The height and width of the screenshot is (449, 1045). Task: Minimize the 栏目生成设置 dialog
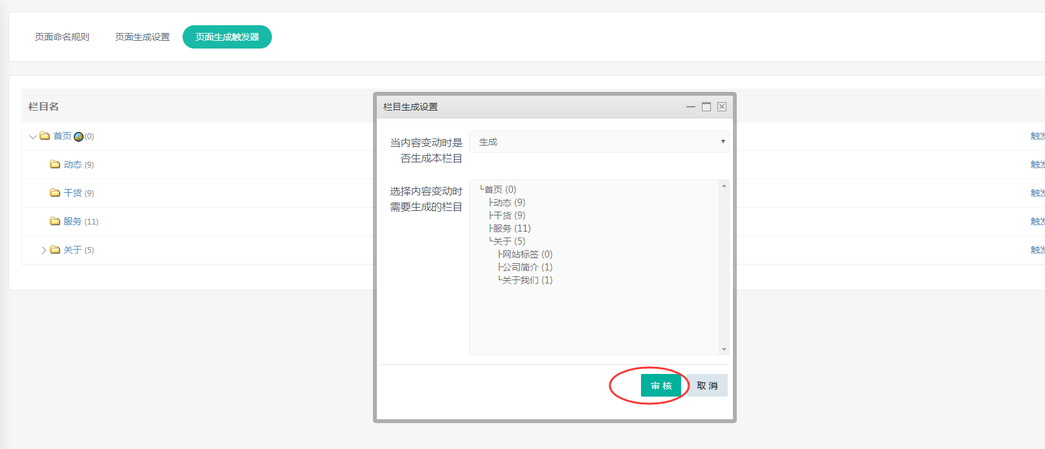point(691,107)
